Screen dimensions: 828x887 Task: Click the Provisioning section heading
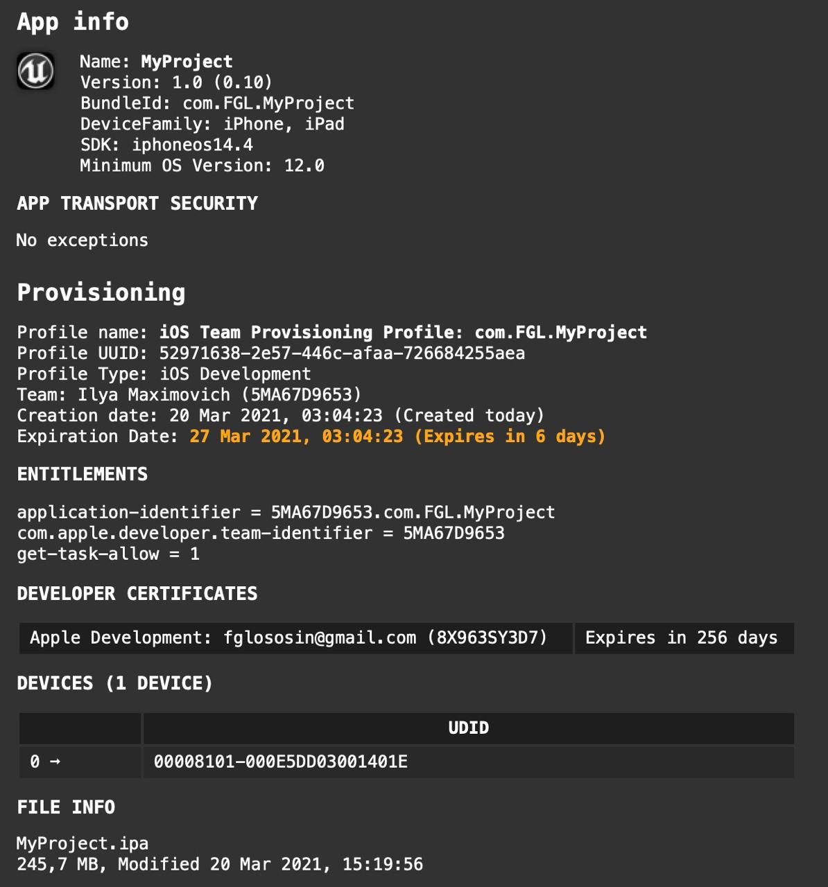101,292
